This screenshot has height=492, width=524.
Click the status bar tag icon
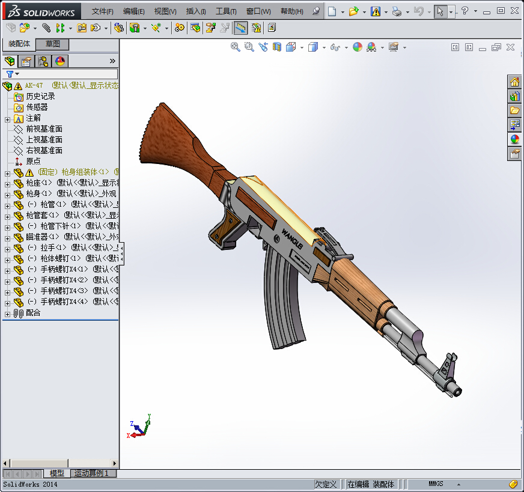[513, 484]
